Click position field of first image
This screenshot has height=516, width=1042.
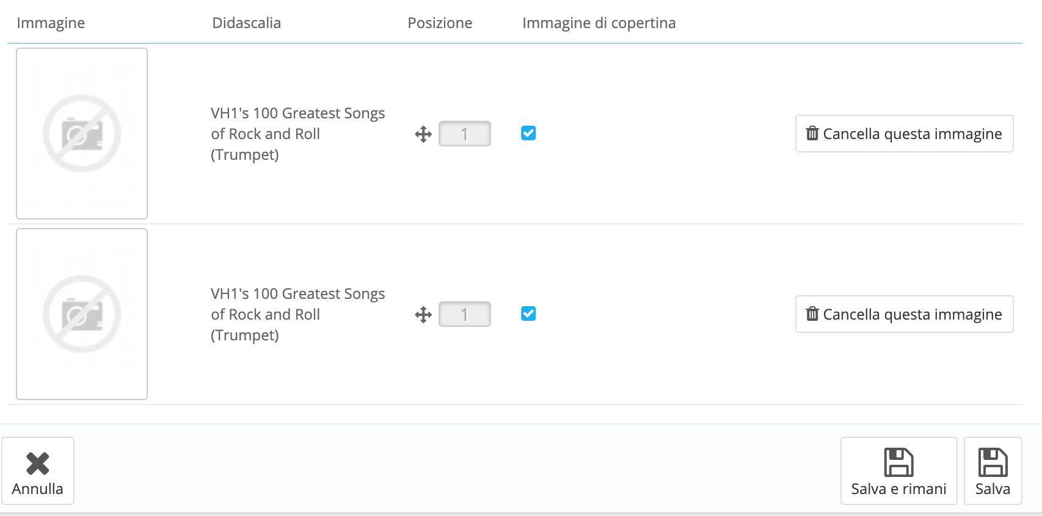[464, 134]
